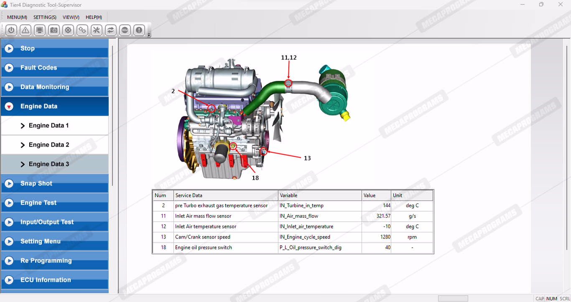Click the P_L_Oil_pressure_switch_dig variable cell
The width and height of the screenshot is (571, 302).
coord(320,247)
